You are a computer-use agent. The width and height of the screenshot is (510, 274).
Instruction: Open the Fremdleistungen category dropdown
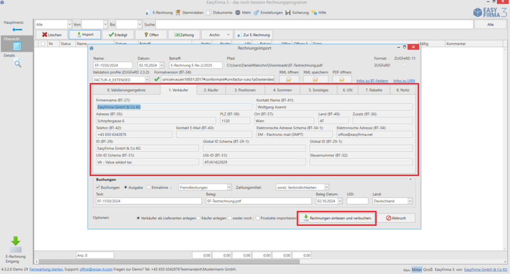point(229,187)
